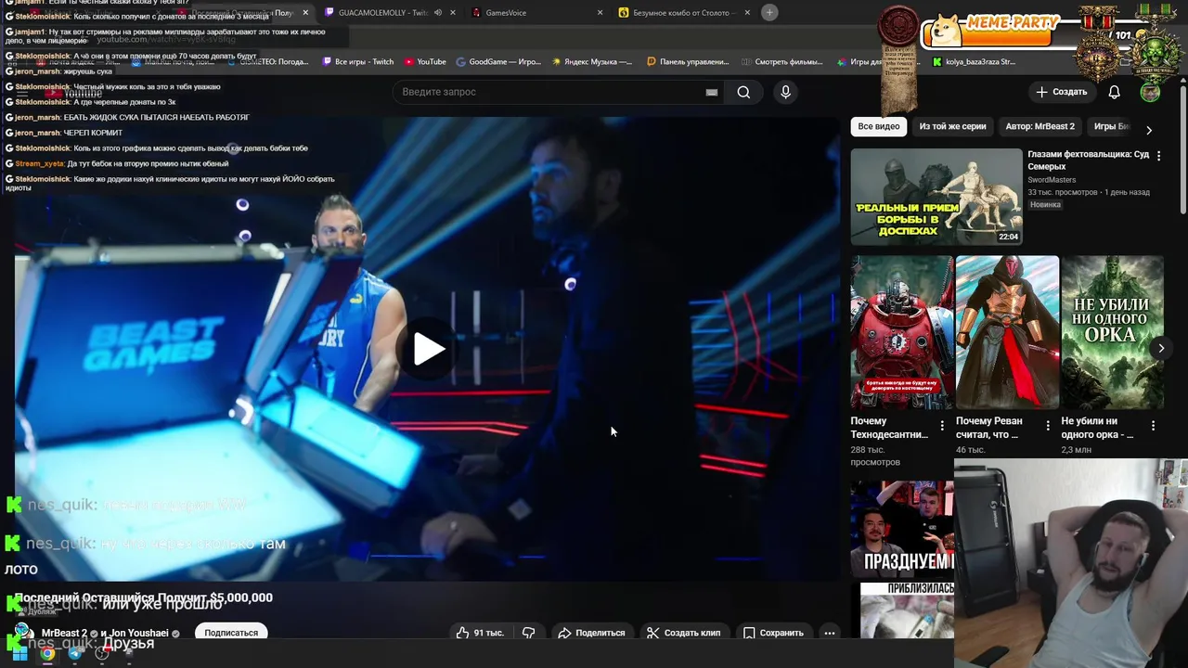Close the GamesVoice tab

pyautogui.click(x=600, y=12)
